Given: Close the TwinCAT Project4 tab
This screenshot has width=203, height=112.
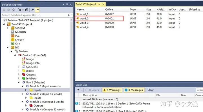Looking at the screenshot, I should pos(103,4).
